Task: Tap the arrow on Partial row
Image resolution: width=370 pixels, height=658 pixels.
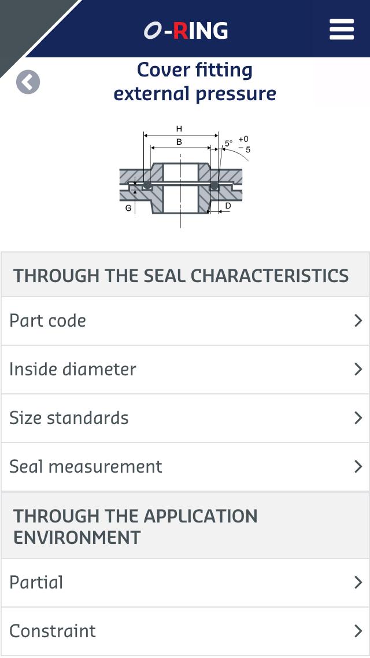Action: point(358,583)
